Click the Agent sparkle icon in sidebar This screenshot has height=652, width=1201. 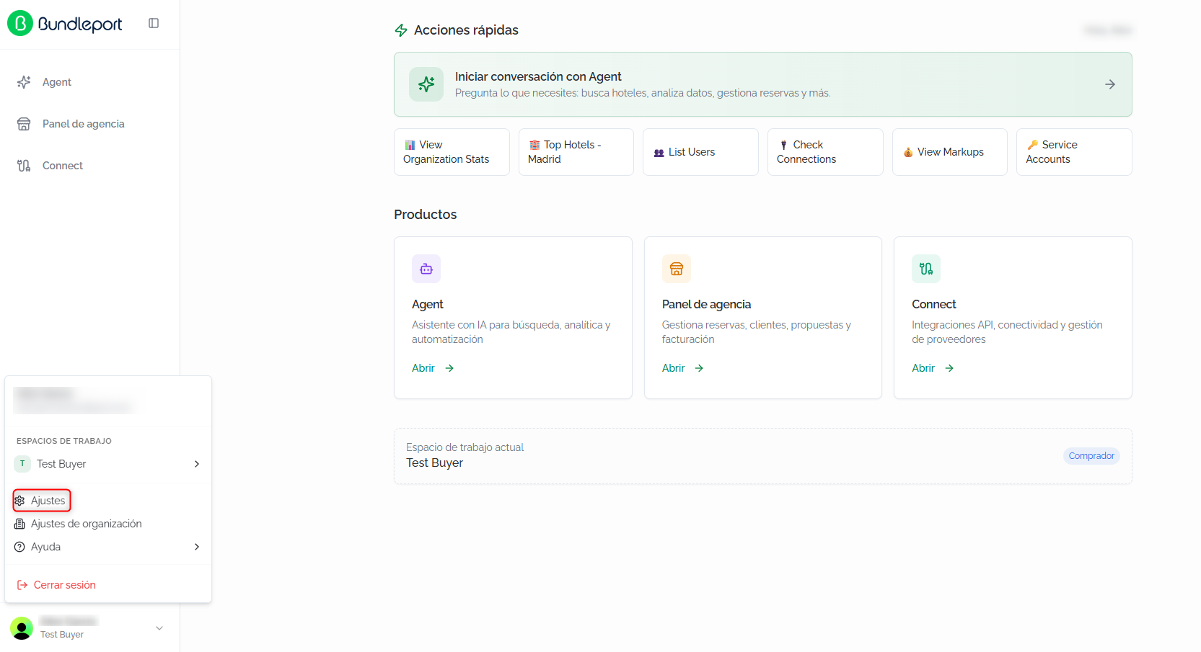click(24, 82)
